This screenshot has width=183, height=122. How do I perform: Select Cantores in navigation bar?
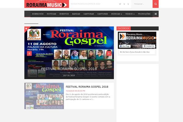(x=102, y=14)
